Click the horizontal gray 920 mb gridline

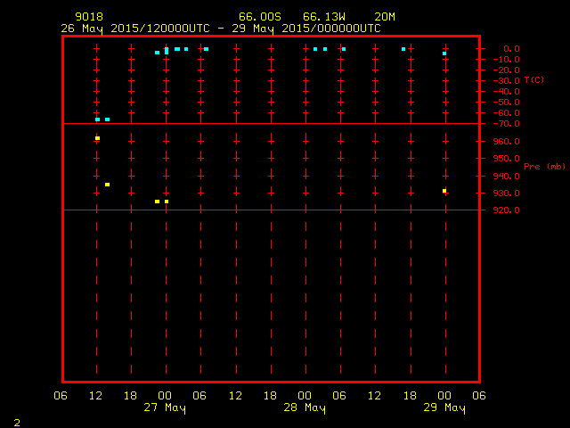pyautogui.click(x=267, y=210)
